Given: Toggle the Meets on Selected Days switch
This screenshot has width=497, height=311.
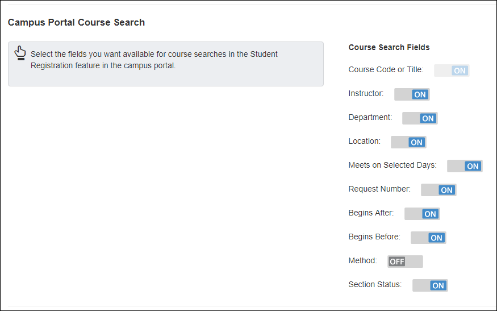Looking at the screenshot, I should point(465,166).
